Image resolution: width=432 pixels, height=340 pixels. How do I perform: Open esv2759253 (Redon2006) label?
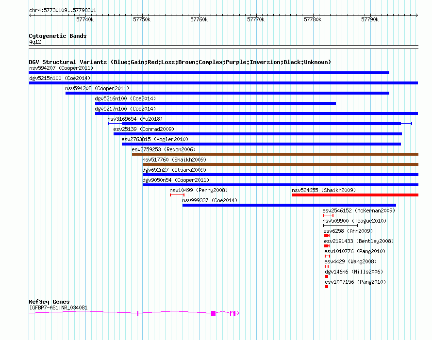(164, 149)
